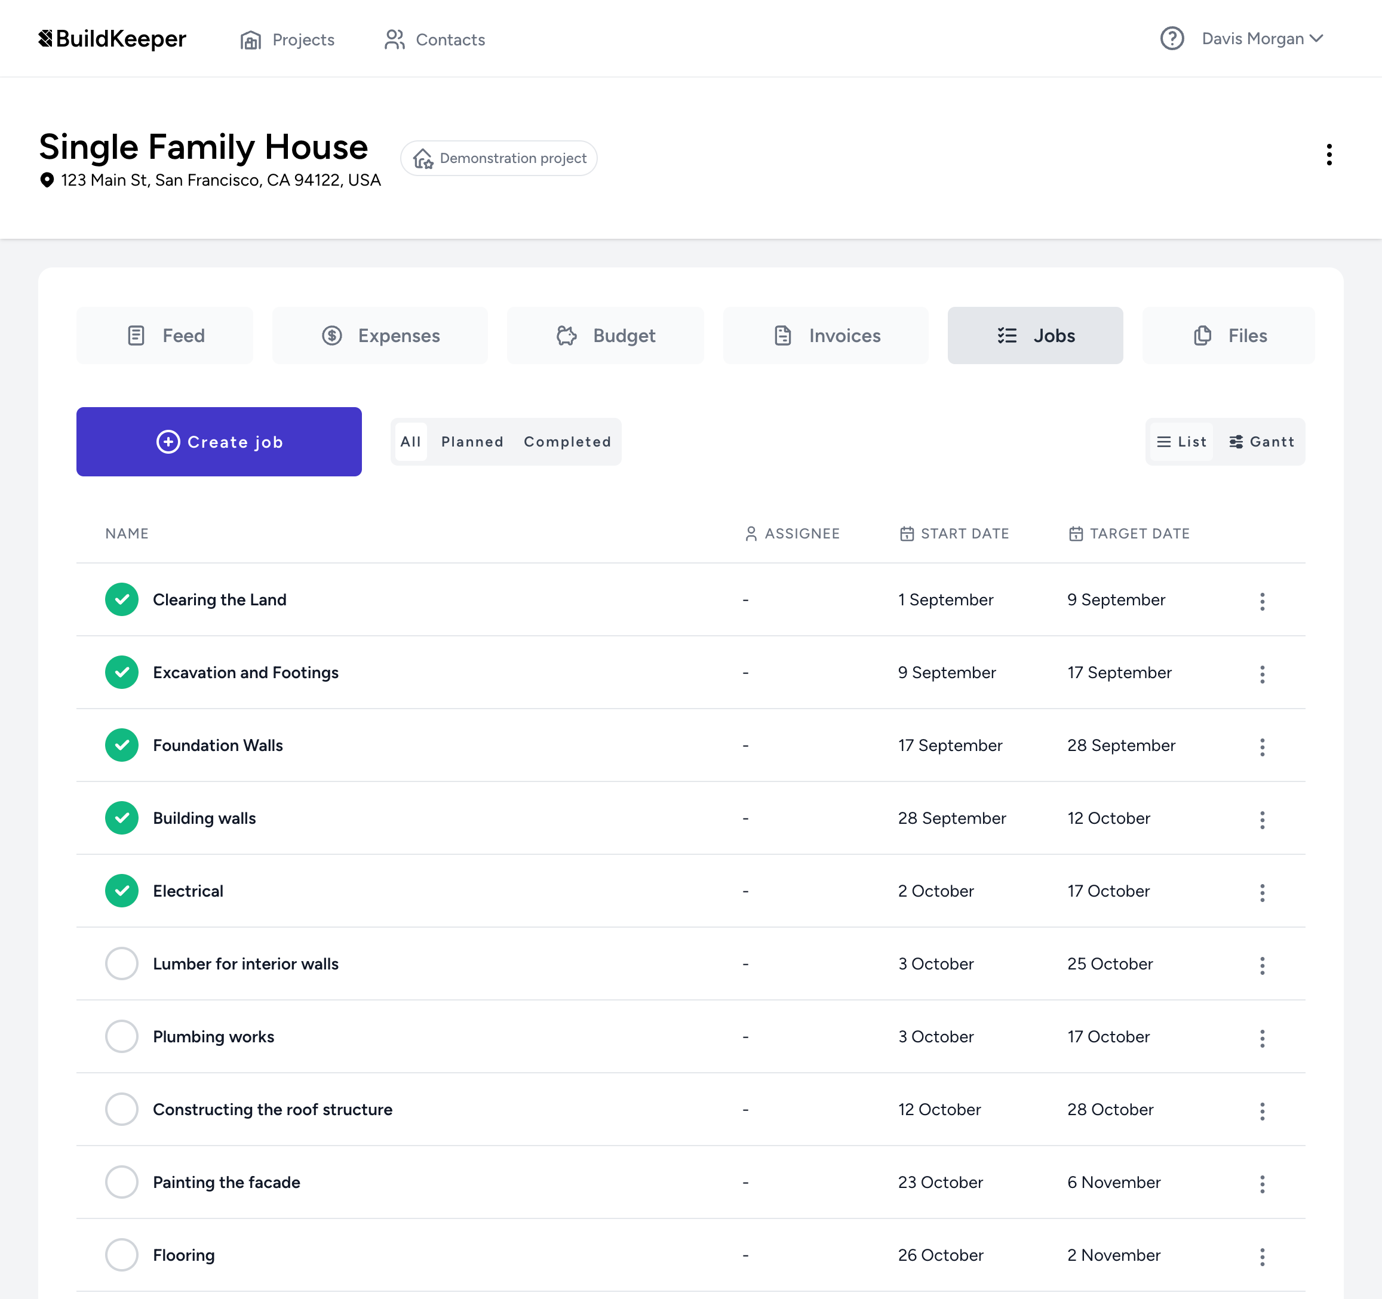Image resolution: width=1382 pixels, height=1299 pixels.
Task: Open the Invoices document icon
Action: (x=783, y=335)
